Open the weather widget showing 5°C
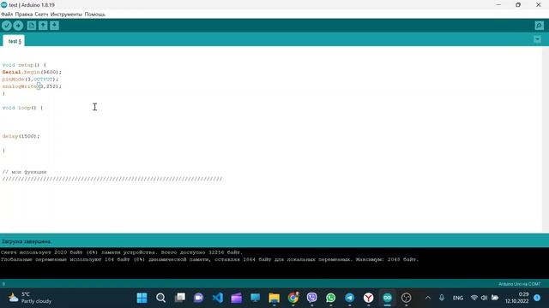The height and width of the screenshot is (308, 549). click(30, 298)
